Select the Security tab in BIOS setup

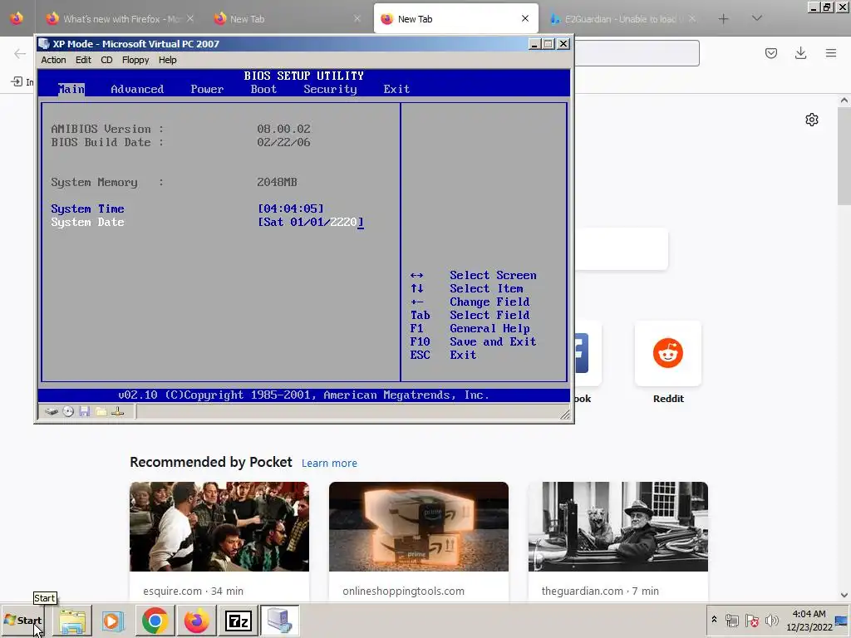[330, 89]
